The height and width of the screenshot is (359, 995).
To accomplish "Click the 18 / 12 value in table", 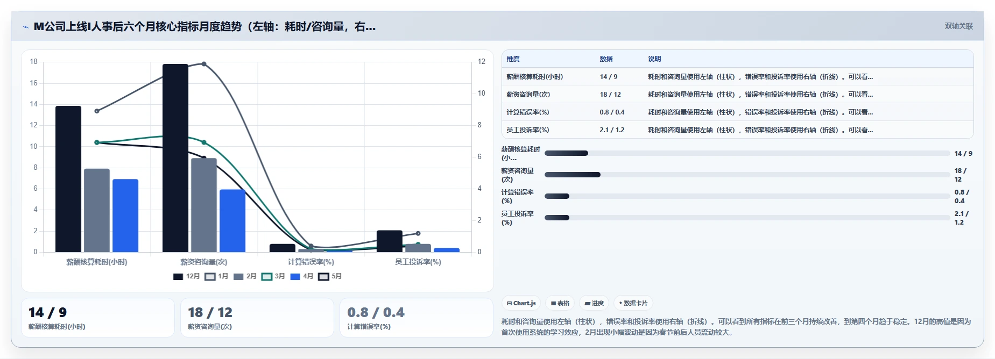I will [x=610, y=95].
